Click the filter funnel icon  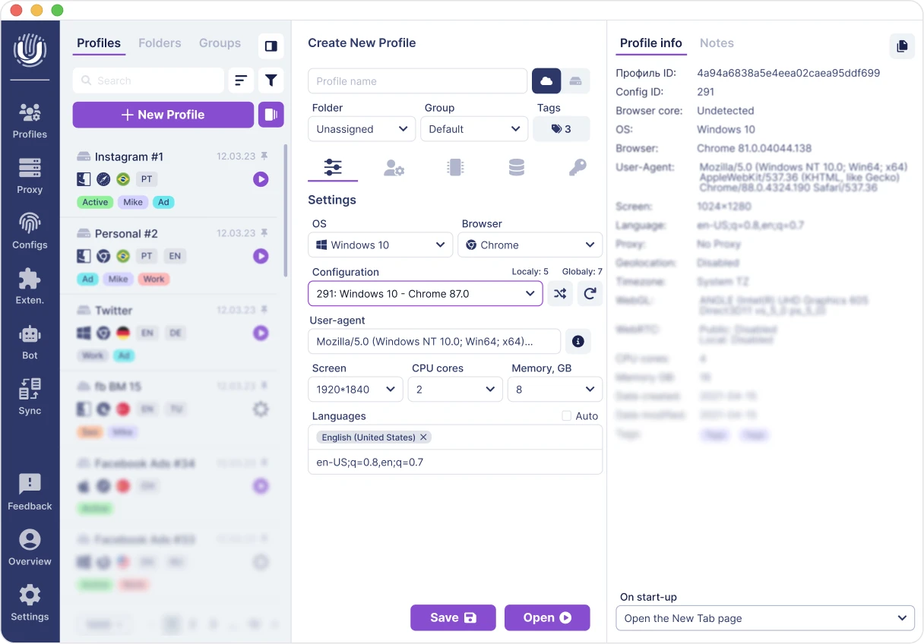point(271,80)
